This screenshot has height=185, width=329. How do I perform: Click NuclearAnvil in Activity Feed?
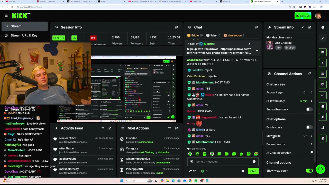68,138
